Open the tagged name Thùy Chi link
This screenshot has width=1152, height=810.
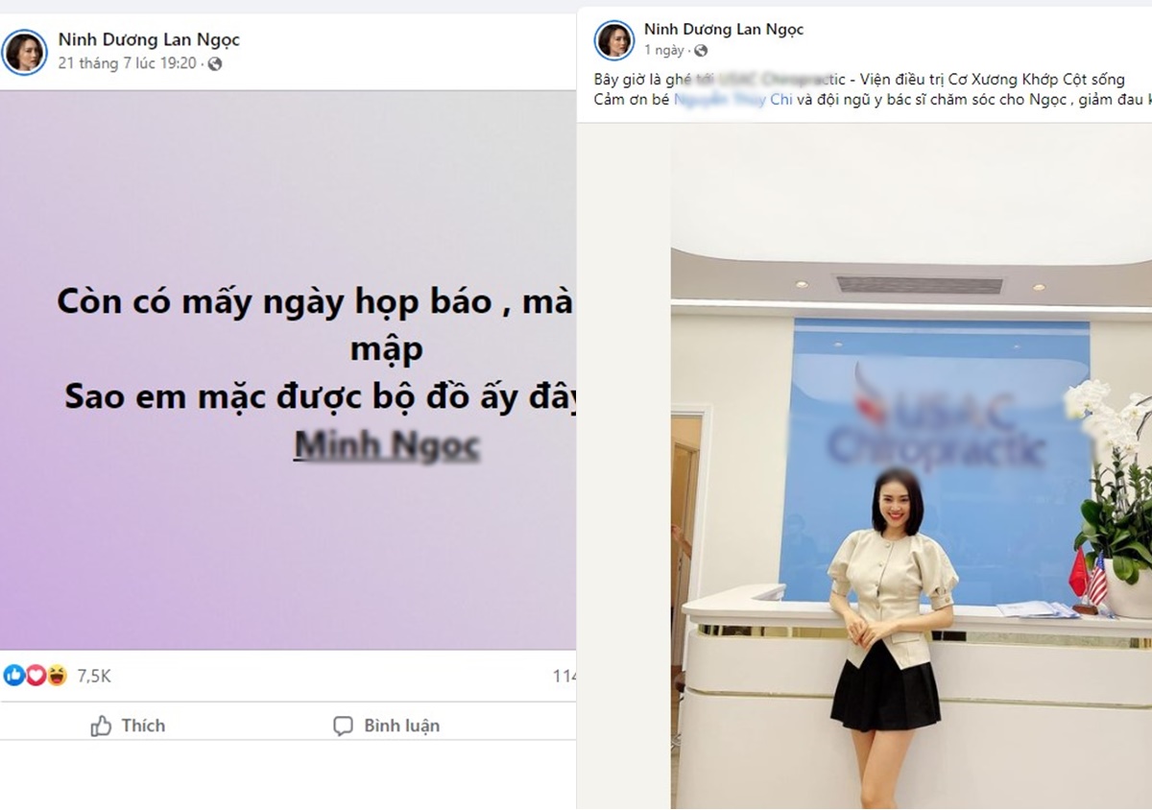(733, 100)
